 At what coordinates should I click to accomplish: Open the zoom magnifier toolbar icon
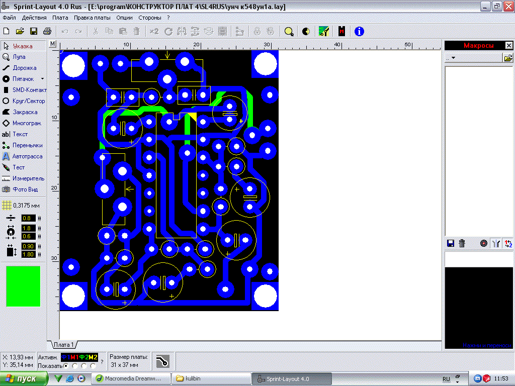[x=289, y=32]
